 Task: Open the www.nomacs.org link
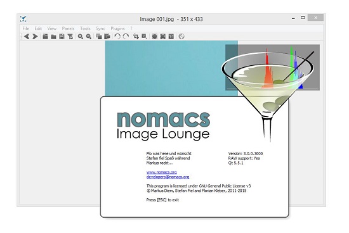tap(162, 172)
